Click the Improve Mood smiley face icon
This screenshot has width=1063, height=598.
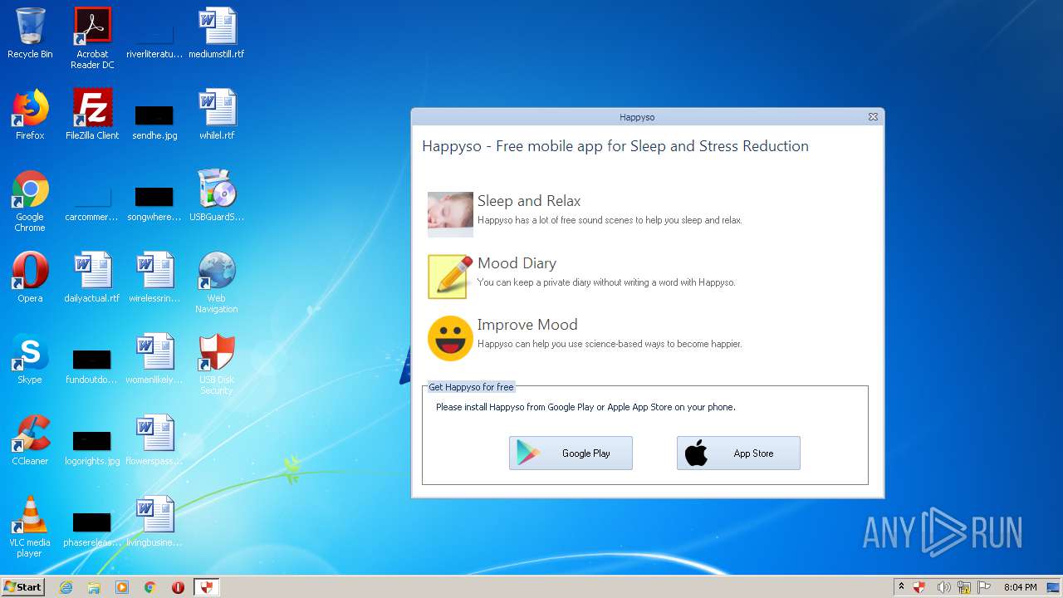click(450, 338)
